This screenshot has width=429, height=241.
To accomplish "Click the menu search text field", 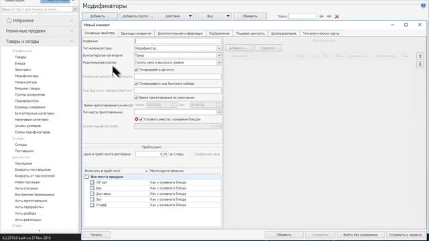I will point(37,9).
